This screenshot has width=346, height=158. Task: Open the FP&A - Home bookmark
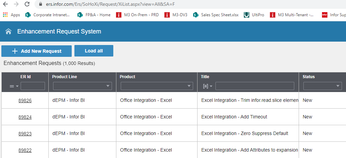point(94,15)
